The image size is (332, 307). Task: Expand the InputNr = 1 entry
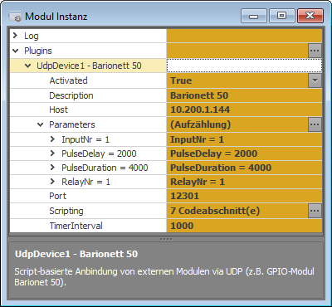pyautogui.click(x=52, y=139)
